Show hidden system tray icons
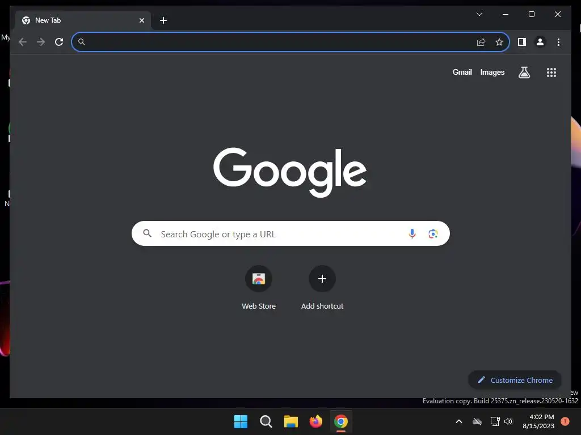Image resolution: width=581 pixels, height=435 pixels. pos(458,421)
